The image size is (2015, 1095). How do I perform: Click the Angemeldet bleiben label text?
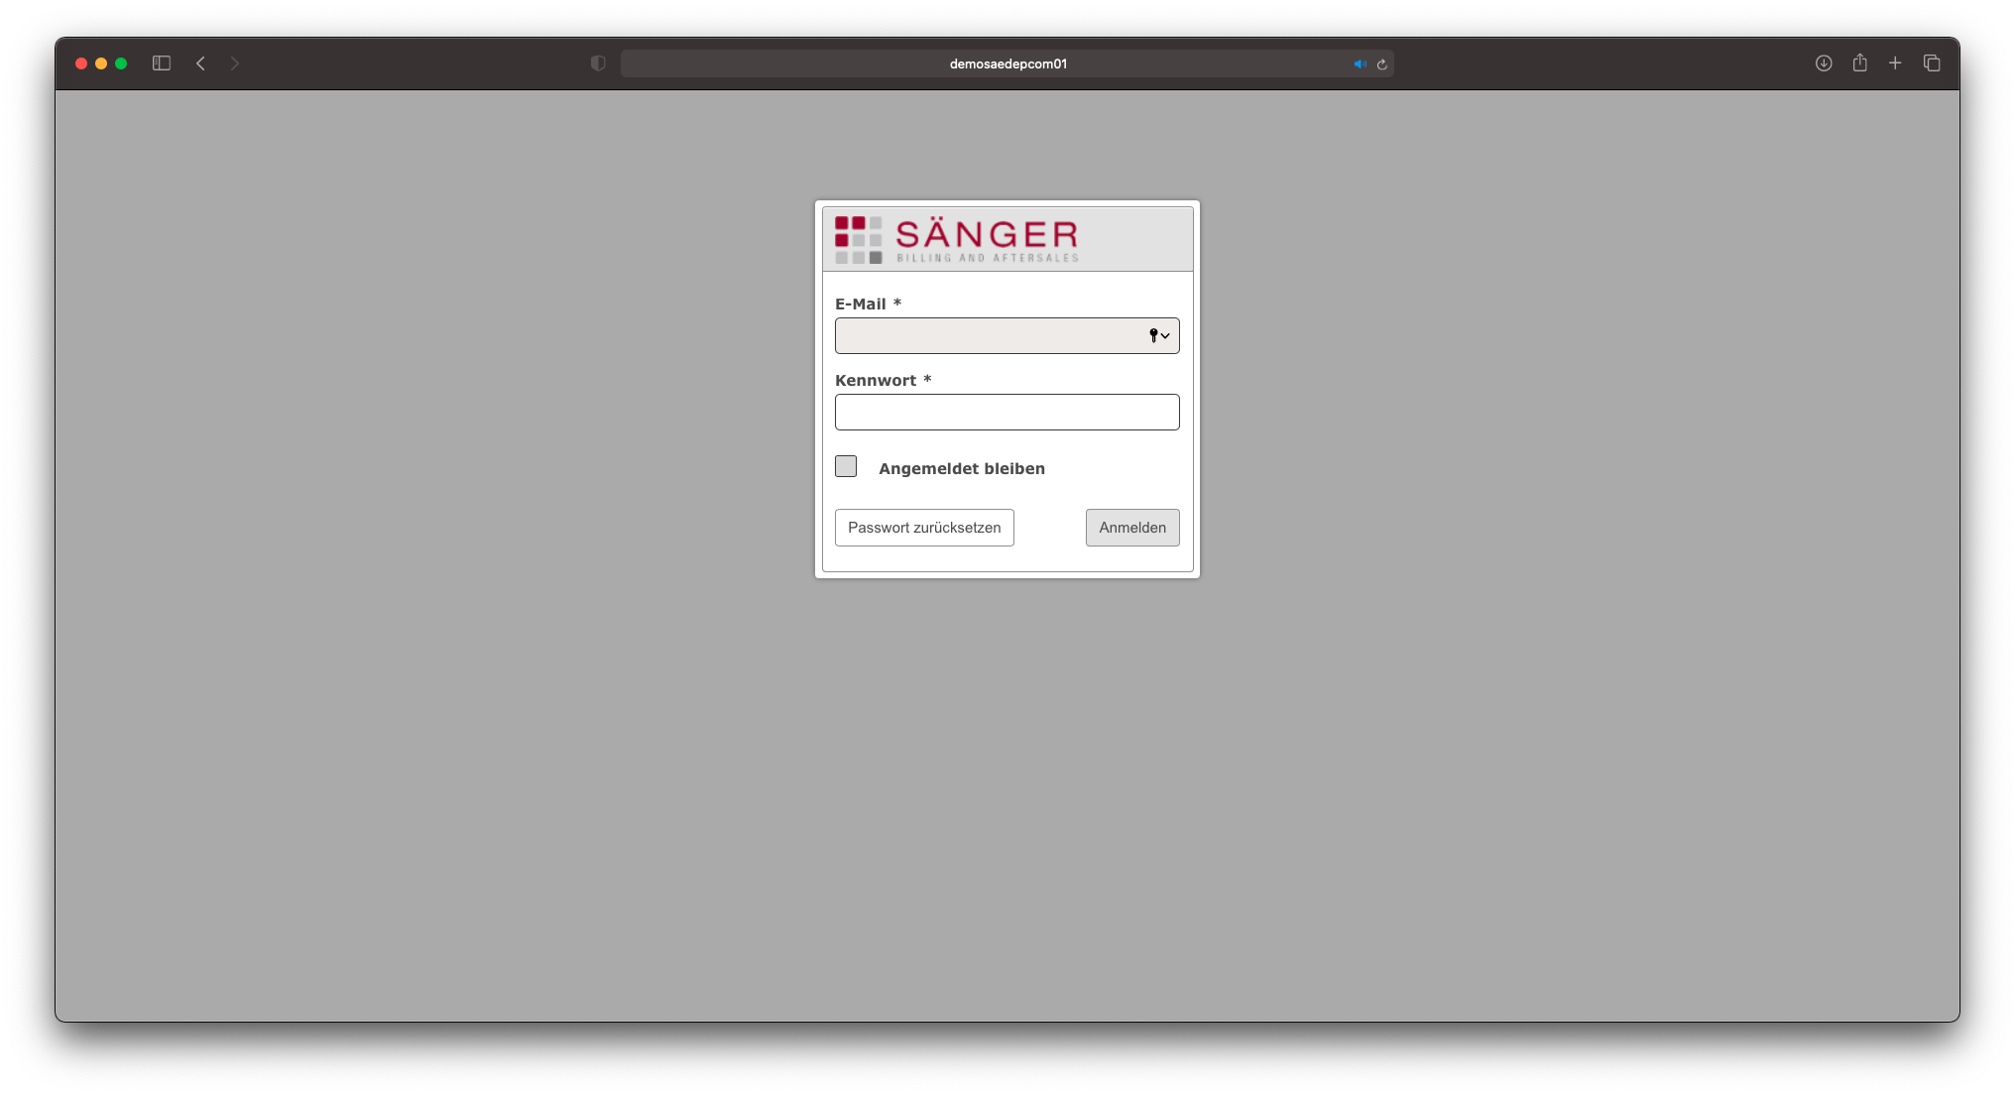click(962, 468)
